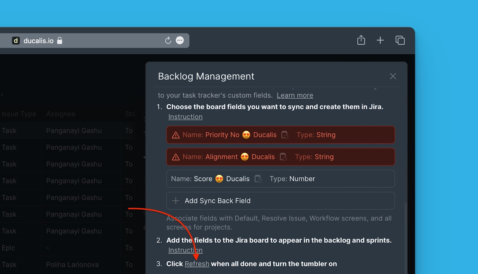Screen dimensions: 478x274
Task: Click the browser reload page icon
Action: pyautogui.click(x=168, y=41)
